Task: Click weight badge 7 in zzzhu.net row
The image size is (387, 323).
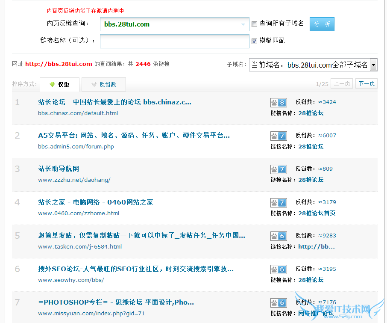Action: point(279,169)
